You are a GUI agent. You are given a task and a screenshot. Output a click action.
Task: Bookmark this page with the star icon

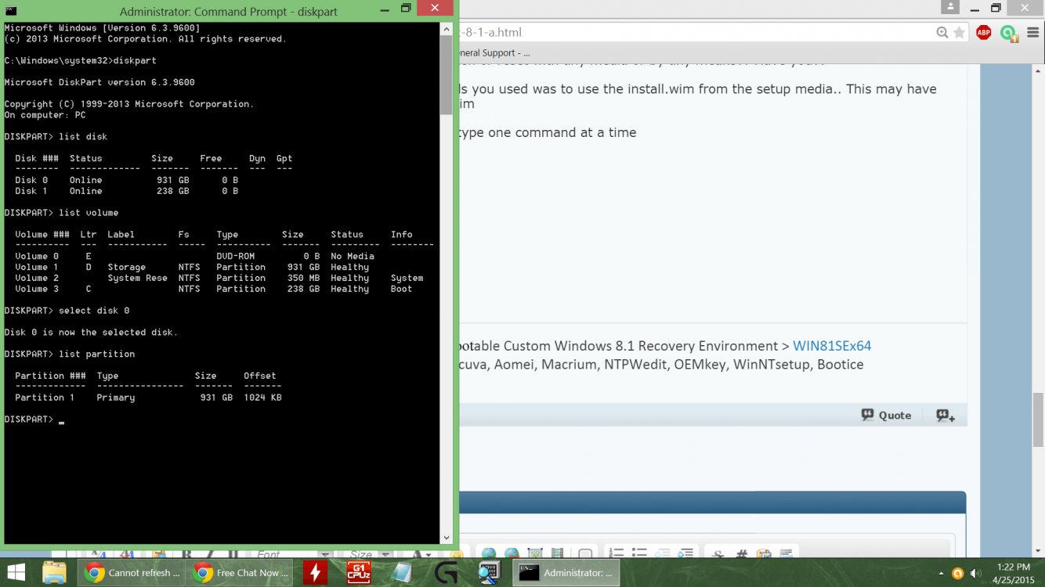tap(959, 32)
